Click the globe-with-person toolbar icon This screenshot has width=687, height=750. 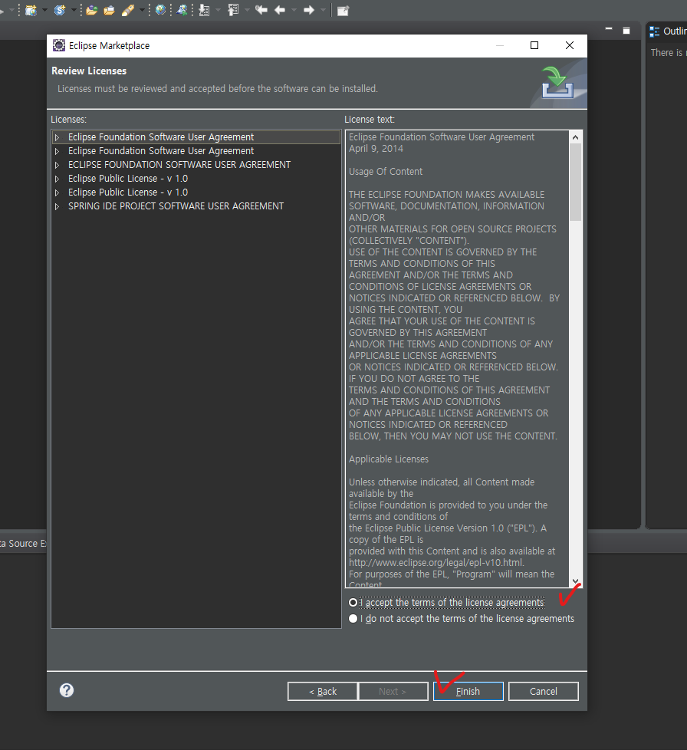pos(182,10)
